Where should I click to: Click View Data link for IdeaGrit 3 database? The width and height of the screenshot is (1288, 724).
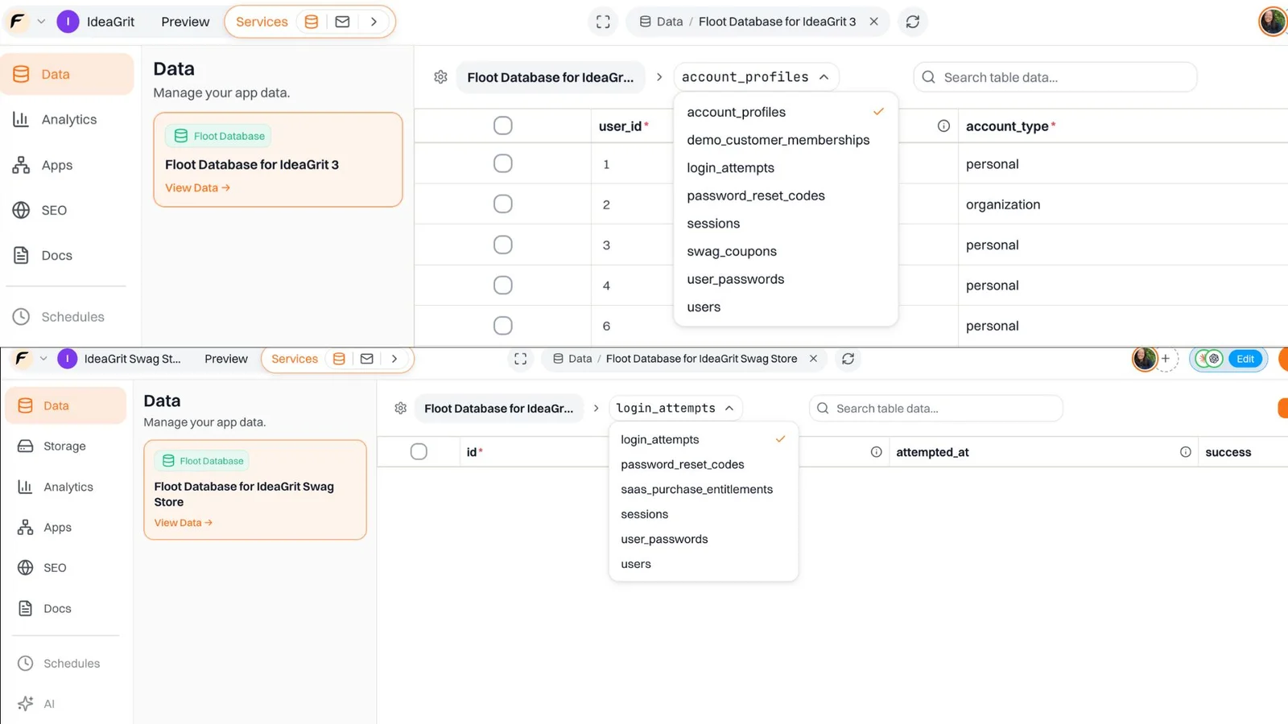[x=197, y=187]
